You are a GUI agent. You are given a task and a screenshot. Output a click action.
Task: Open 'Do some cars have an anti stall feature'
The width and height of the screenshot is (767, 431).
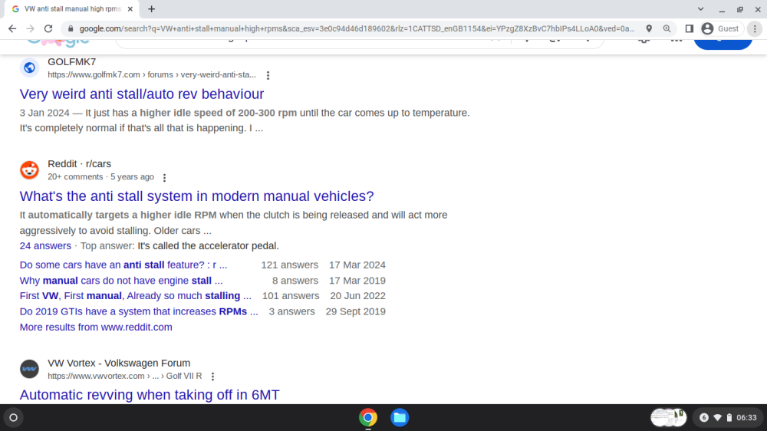[123, 265]
